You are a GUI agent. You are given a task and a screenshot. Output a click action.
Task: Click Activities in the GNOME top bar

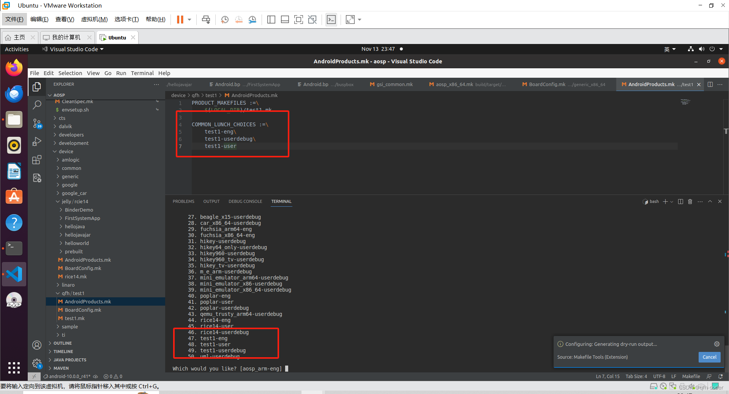point(17,49)
